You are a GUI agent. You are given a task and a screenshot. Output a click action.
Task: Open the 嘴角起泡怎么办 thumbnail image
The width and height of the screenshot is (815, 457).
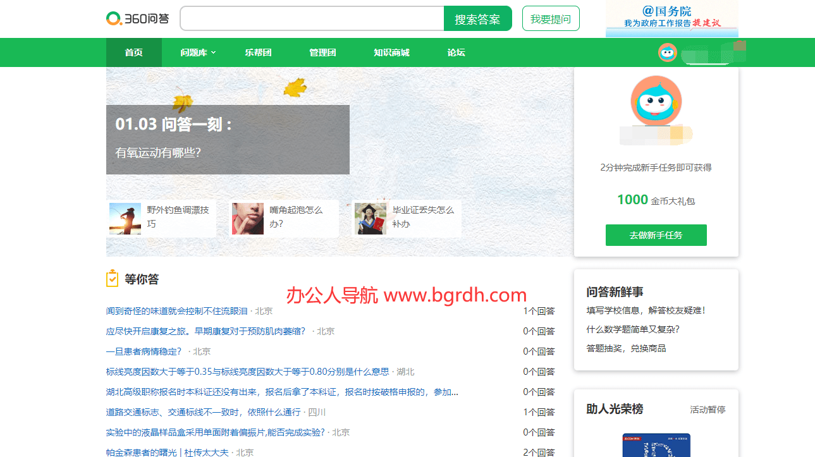(x=248, y=219)
